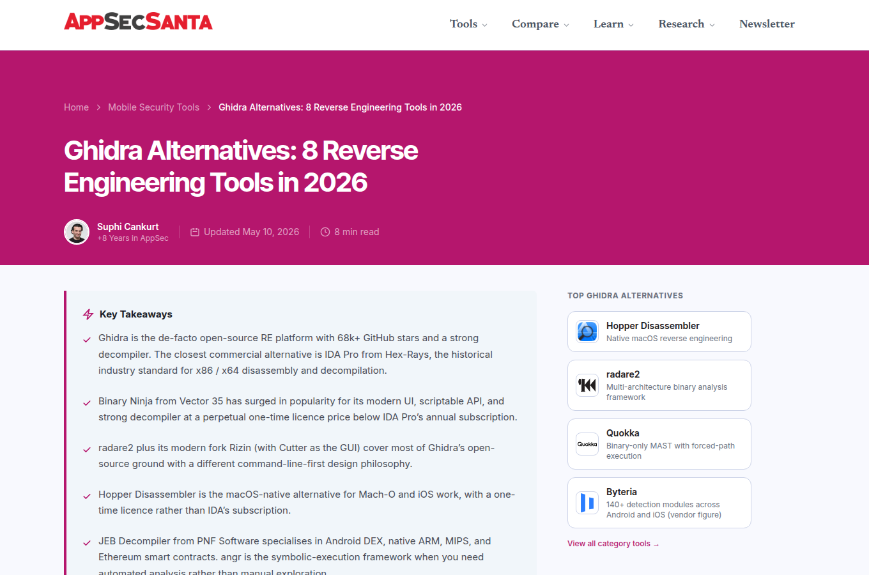Click the checkmark beside the JEB Decompiler takeaway
The height and width of the screenshot is (575, 869).
point(87,543)
